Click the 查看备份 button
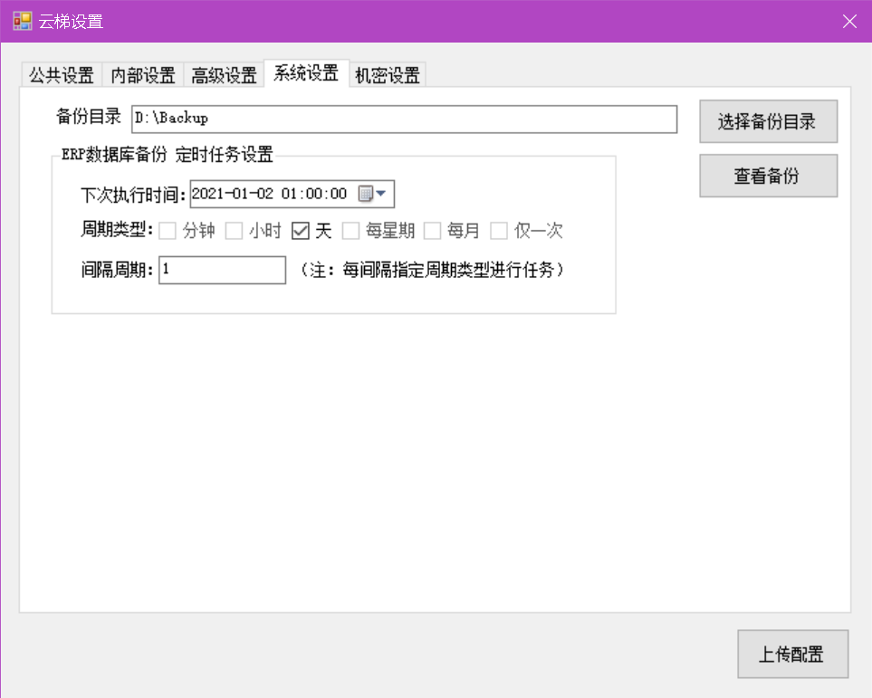Image resolution: width=872 pixels, height=698 pixels. click(x=768, y=176)
